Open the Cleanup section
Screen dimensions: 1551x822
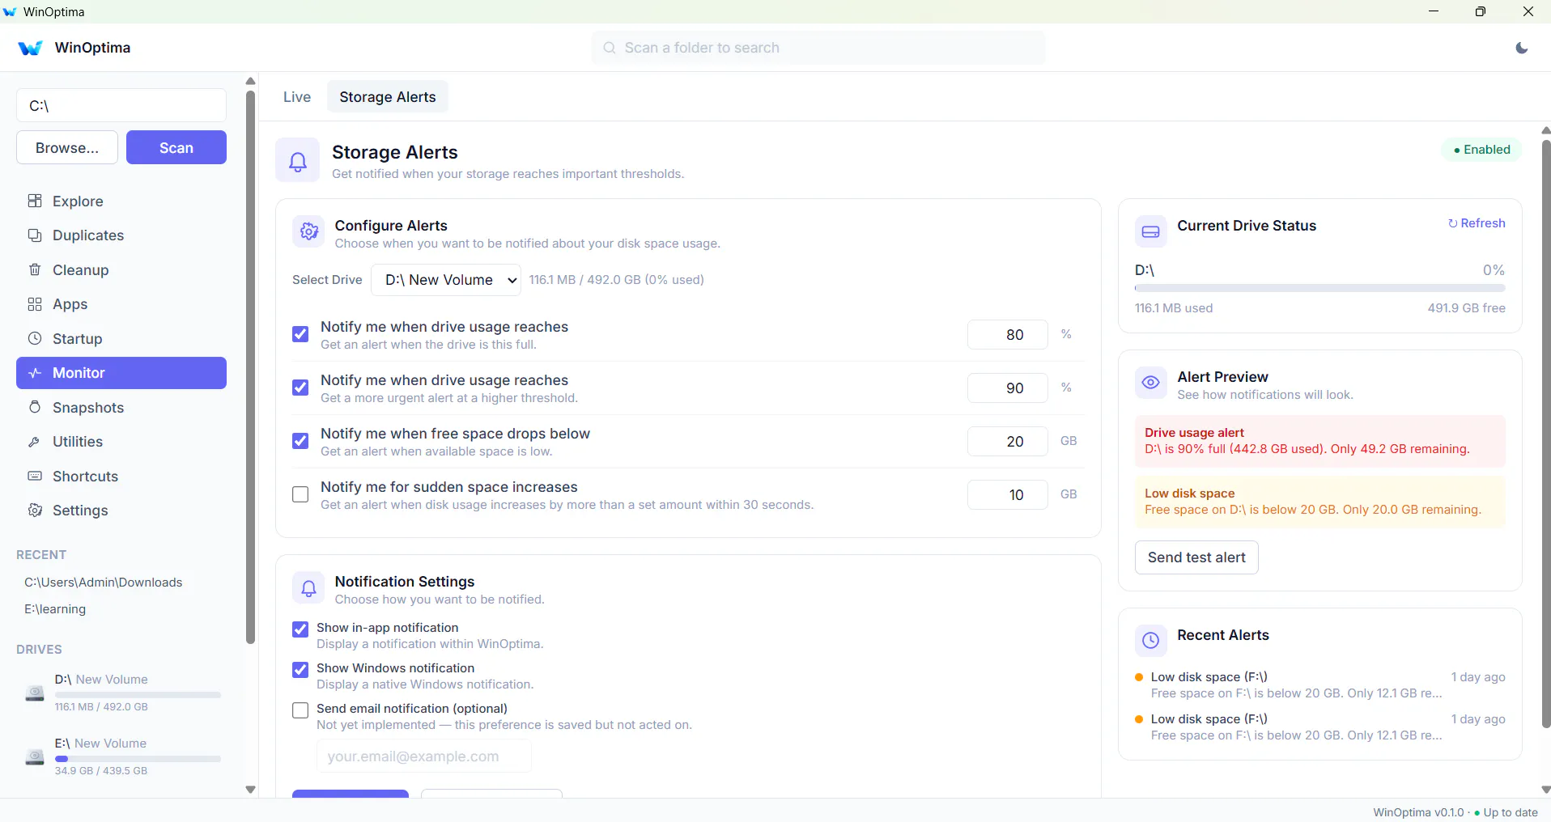coord(121,270)
